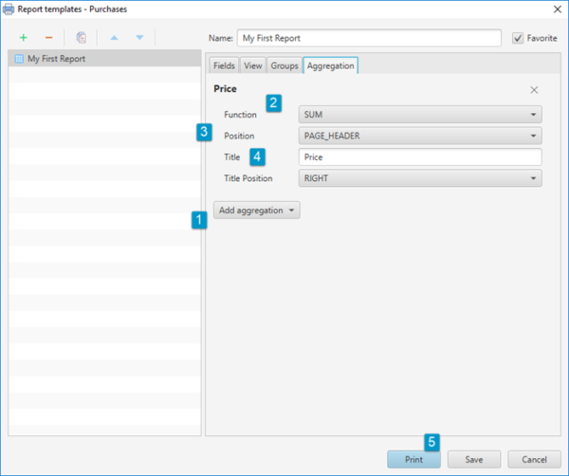This screenshot has width=569, height=476.
Task: Click the report icon beside My First Report
Action: coord(18,59)
